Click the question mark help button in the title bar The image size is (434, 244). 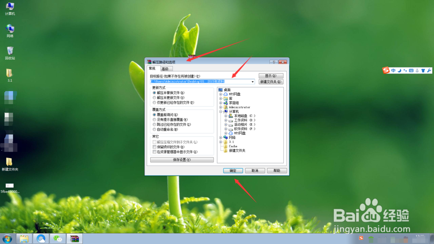point(274,62)
